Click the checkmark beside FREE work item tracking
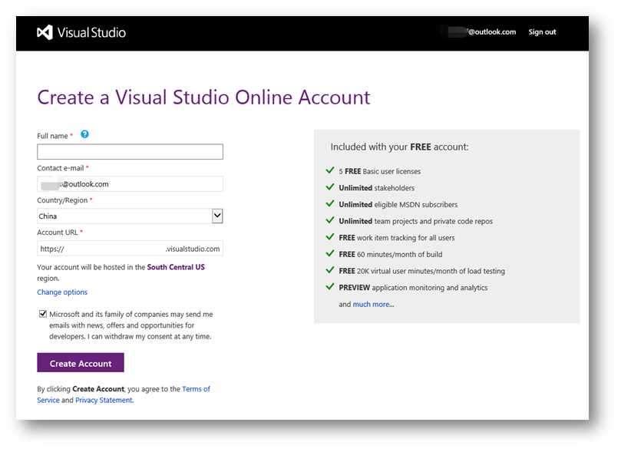The image size is (621, 452). tap(329, 237)
